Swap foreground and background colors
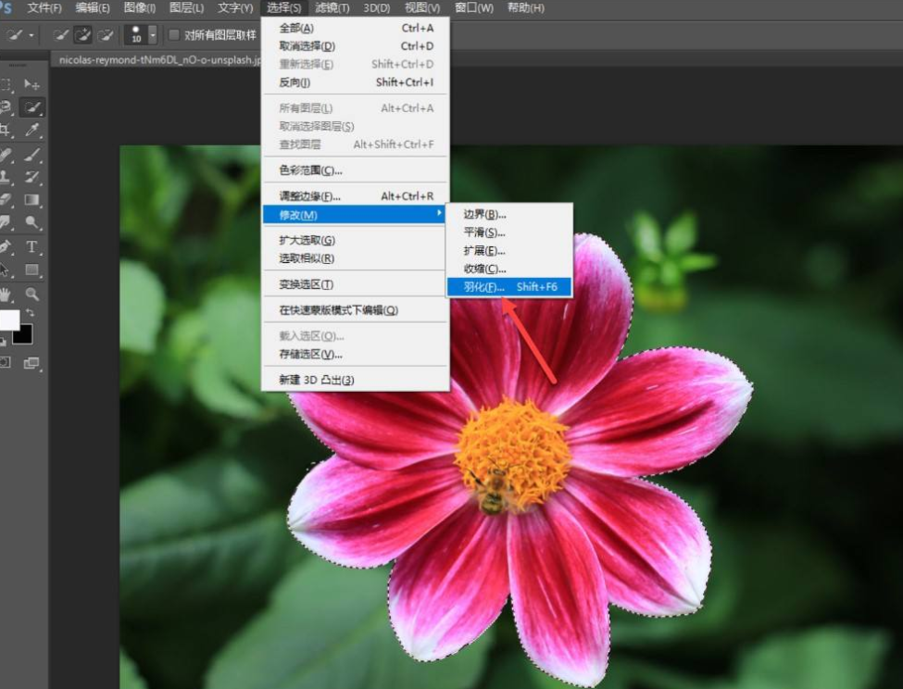This screenshot has width=903, height=689. pyautogui.click(x=29, y=313)
